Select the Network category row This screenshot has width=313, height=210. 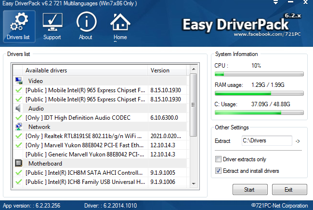coord(101,126)
